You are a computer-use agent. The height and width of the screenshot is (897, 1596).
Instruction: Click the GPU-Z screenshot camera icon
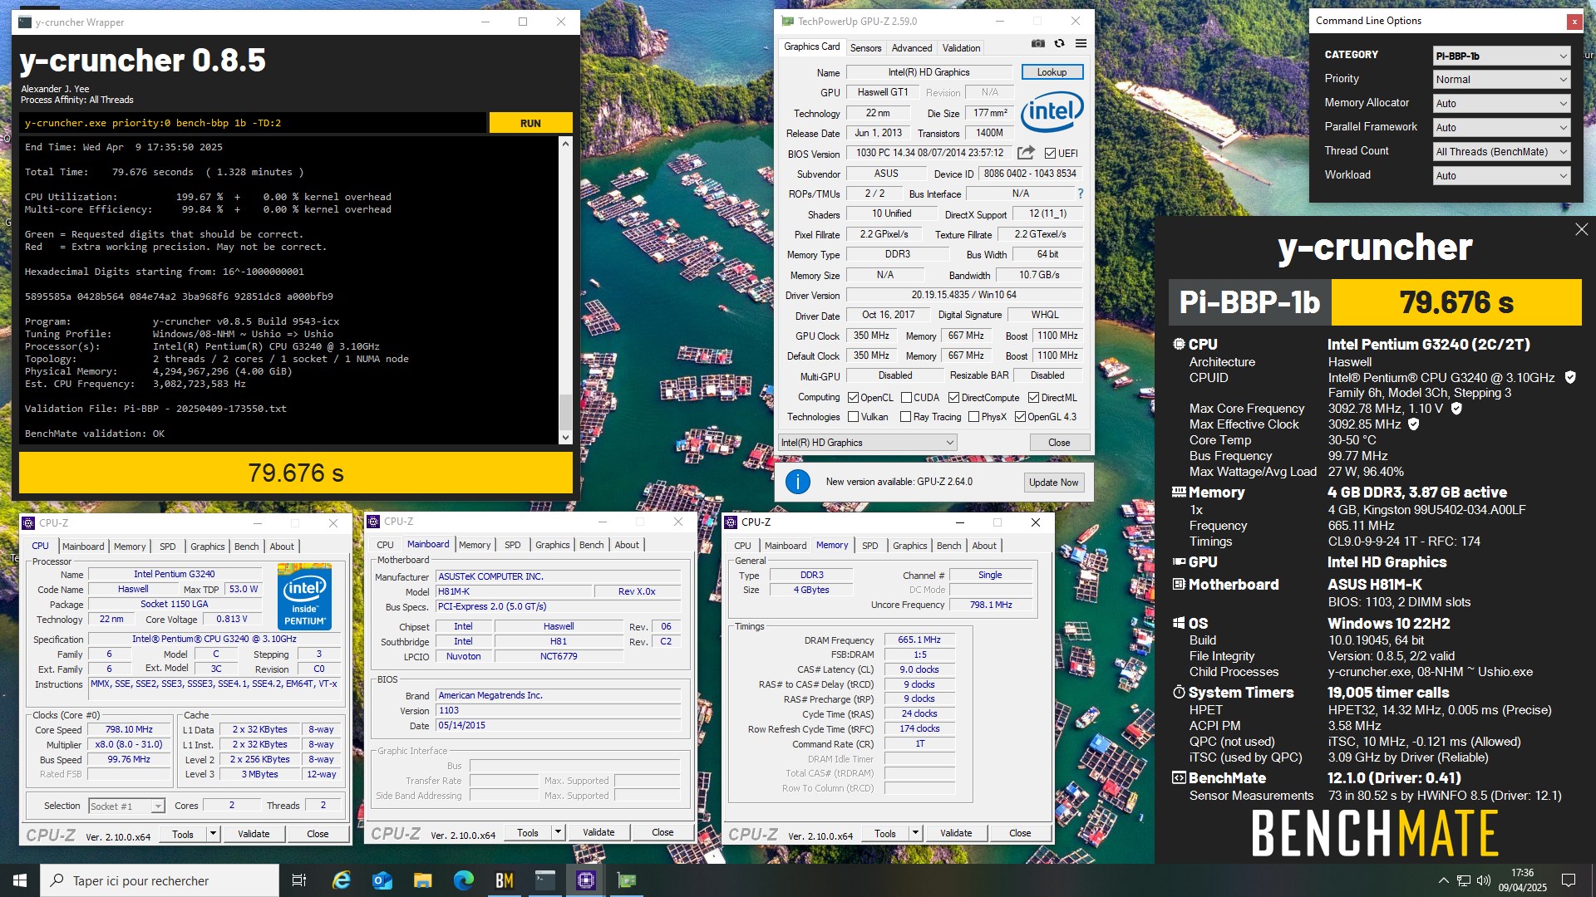click(1038, 44)
